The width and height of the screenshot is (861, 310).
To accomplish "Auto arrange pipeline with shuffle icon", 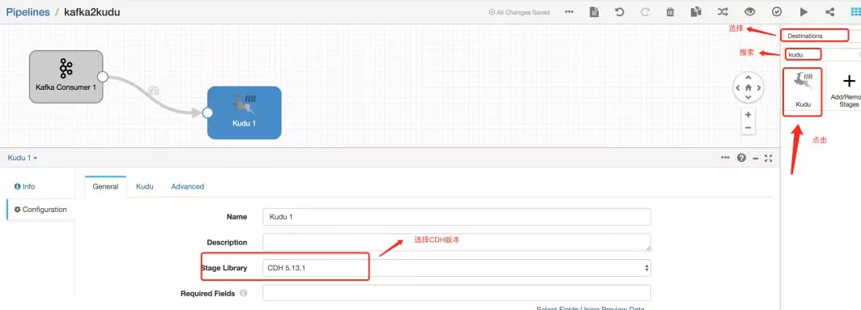I will pyautogui.click(x=722, y=11).
